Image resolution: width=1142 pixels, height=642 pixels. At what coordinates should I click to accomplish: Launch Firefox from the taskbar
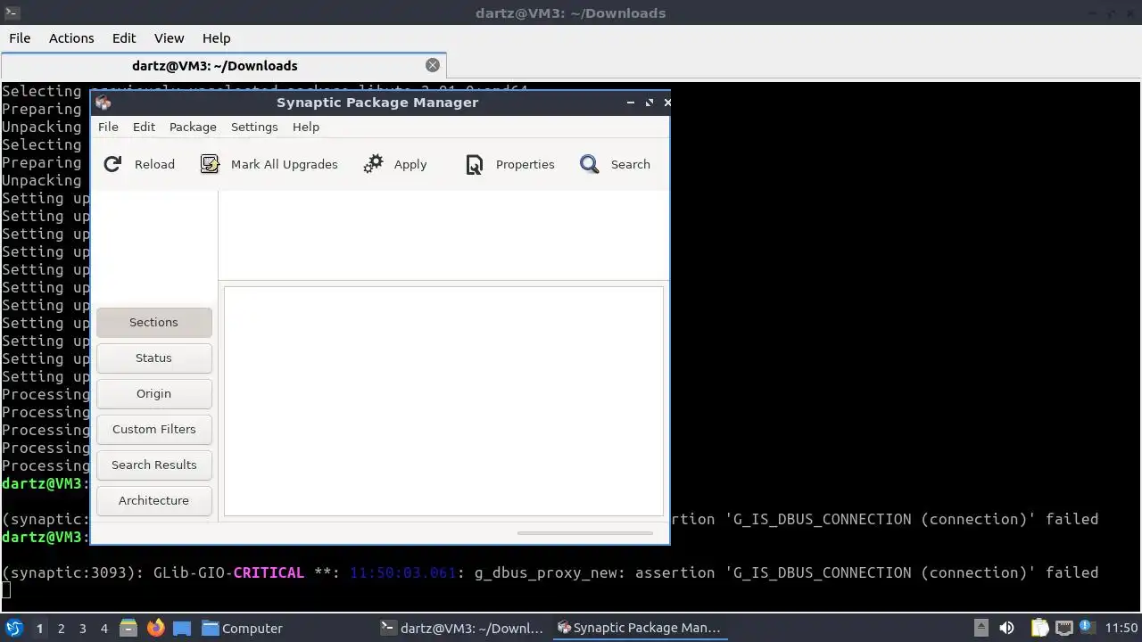(155, 628)
